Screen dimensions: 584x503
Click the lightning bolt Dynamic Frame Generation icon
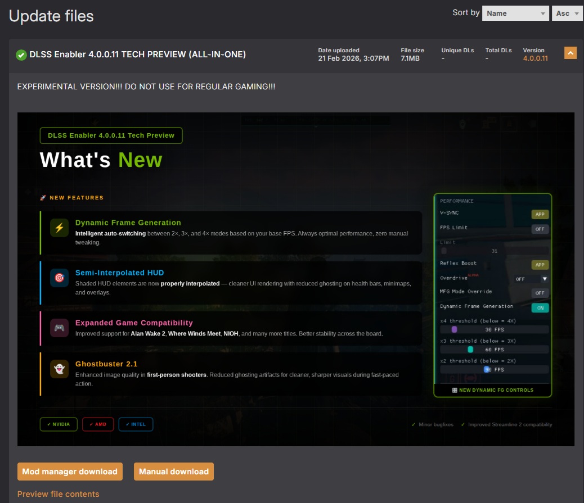coord(59,228)
